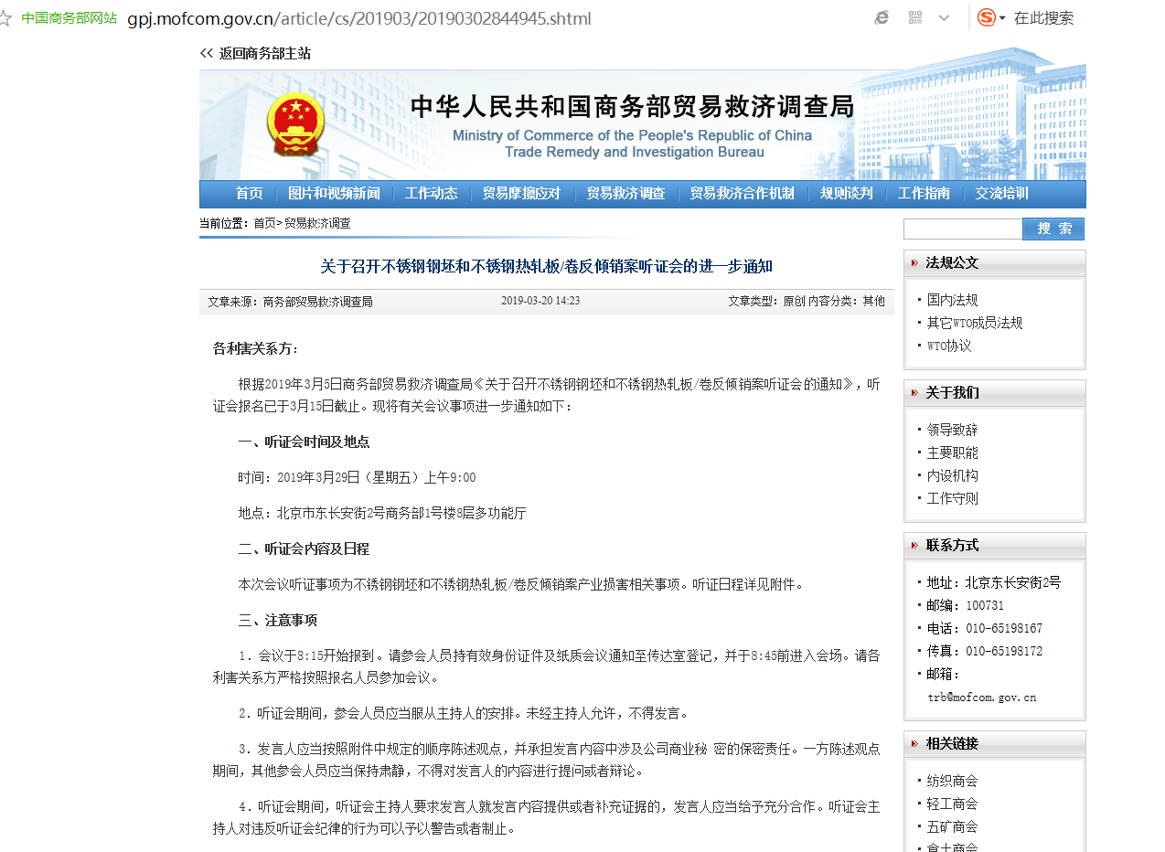Click the phone number 010-65198167

click(x=1004, y=628)
